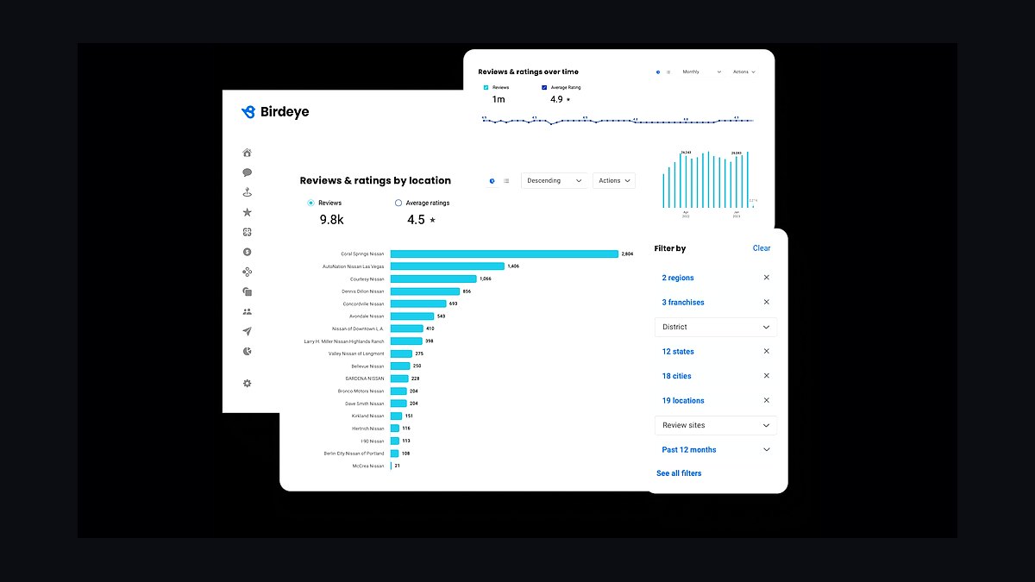Screen dimensions: 1035x582
Task: Click the Birdeye logo
Action: click(x=275, y=112)
